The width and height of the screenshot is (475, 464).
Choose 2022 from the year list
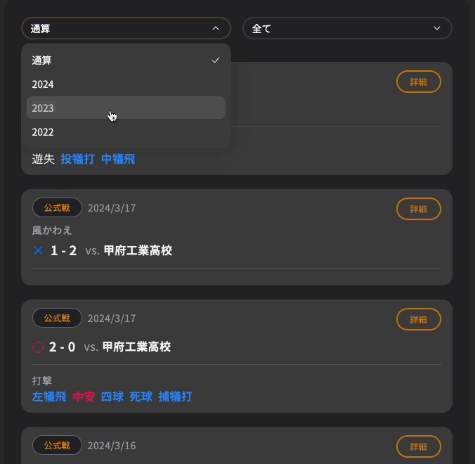click(x=126, y=132)
